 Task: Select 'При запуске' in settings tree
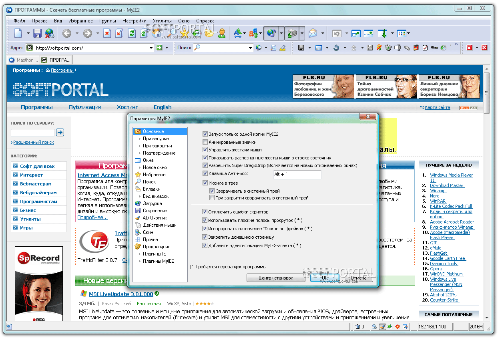tap(156, 139)
